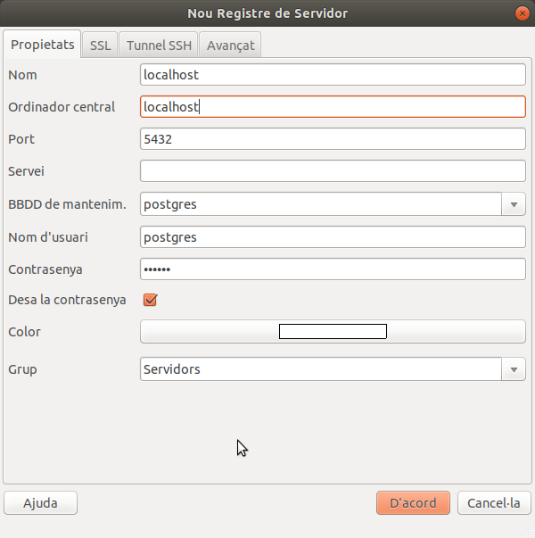Expand the Grup dropdown arrow
Image resolution: width=535 pixels, height=538 pixels.
click(x=514, y=369)
